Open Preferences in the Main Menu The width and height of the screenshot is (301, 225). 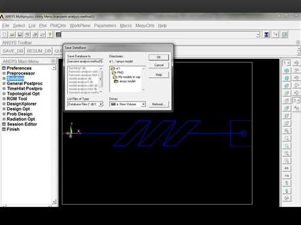click(19, 68)
